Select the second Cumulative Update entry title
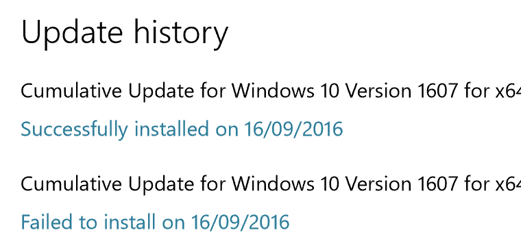The width and height of the screenshot is (521, 252). (271, 184)
